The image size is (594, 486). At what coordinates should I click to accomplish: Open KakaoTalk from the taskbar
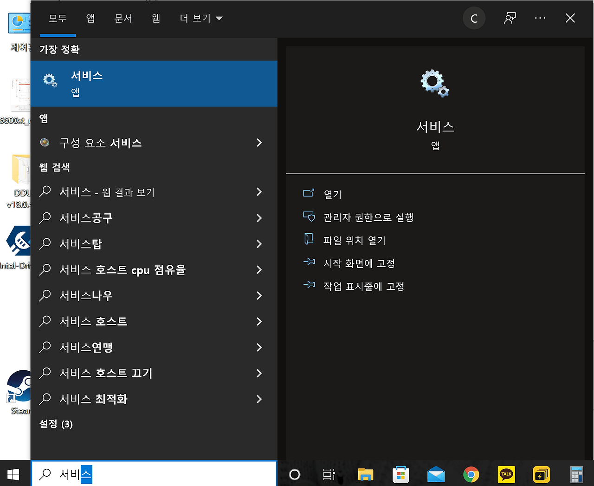pos(506,474)
